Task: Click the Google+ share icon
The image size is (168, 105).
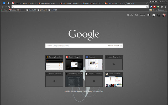Action: [x=159, y=15]
